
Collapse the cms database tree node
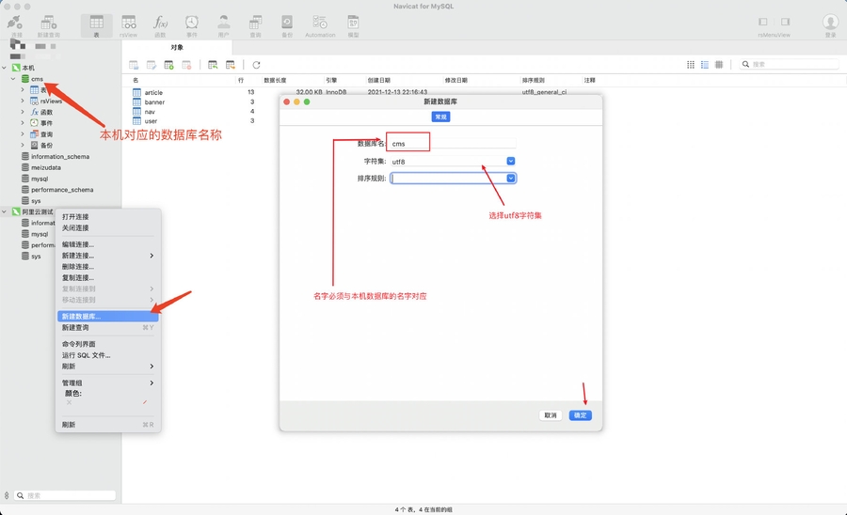pos(13,79)
